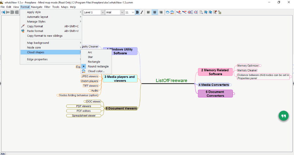Select the Spreadsheet viewer node
Screen dimensions: 294x155
84,116
